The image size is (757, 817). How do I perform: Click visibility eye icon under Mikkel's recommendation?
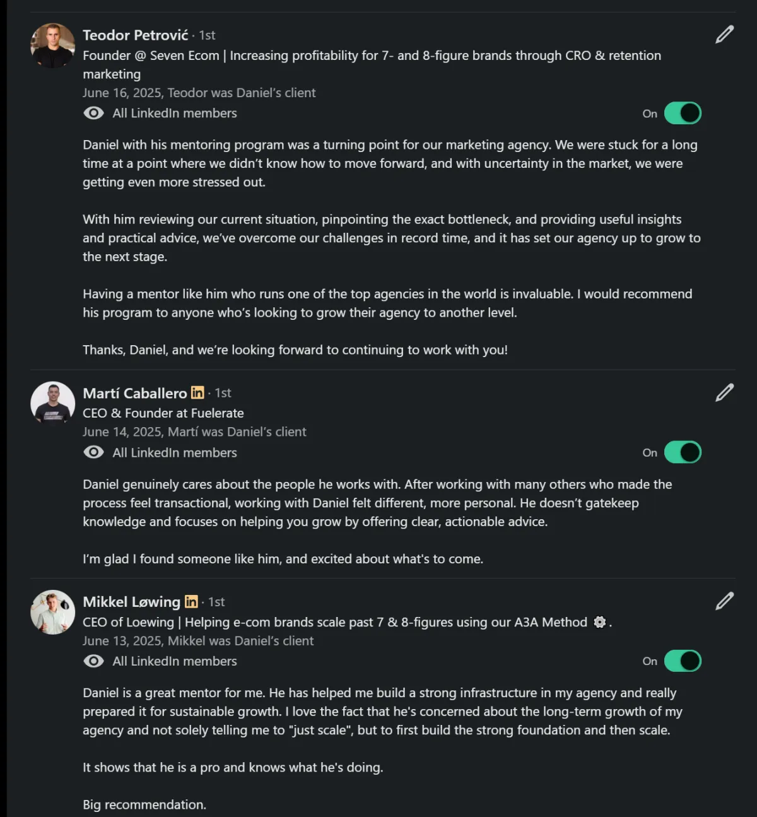[x=93, y=661]
